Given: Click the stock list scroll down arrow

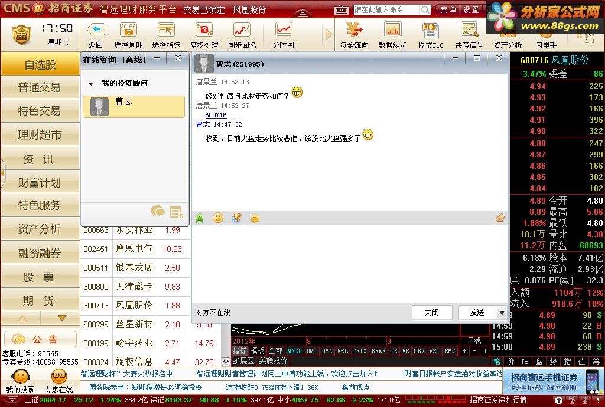Looking at the screenshot, I should coord(226,362).
